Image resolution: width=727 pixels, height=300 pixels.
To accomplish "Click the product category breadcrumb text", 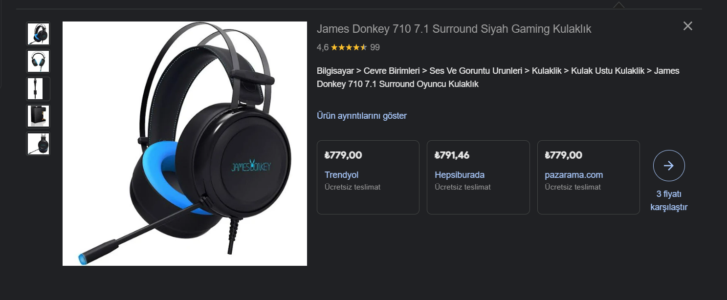I will (498, 77).
